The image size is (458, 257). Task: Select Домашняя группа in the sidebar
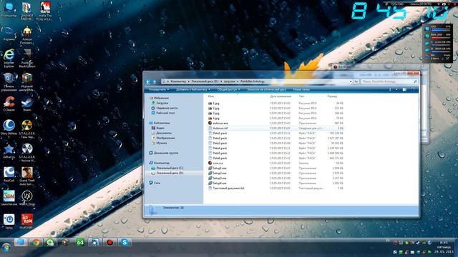[x=165, y=153]
